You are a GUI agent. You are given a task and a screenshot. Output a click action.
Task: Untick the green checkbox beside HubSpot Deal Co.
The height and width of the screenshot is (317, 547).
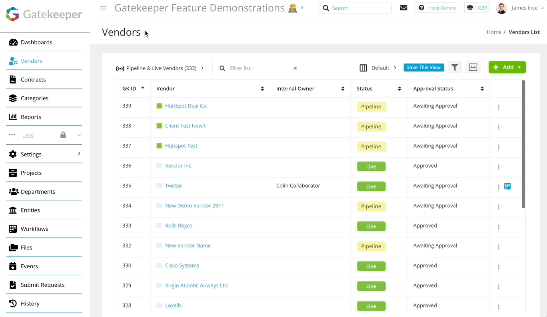159,105
